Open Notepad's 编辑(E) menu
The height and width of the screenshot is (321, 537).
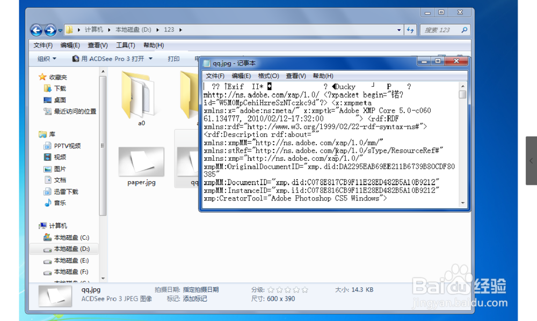[x=241, y=76]
